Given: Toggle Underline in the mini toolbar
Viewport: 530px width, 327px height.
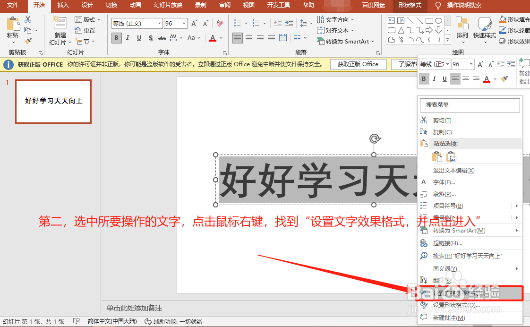Looking at the screenshot, I should pos(445,79).
